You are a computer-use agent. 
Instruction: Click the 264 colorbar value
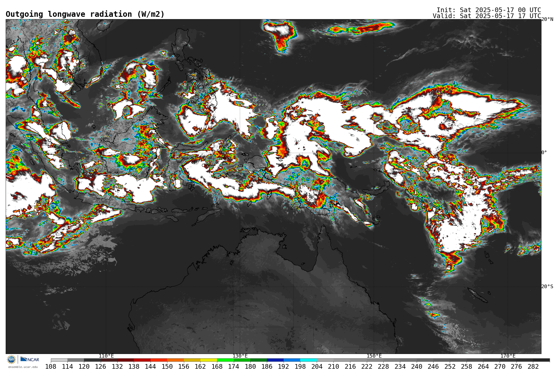click(x=483, y=366)
